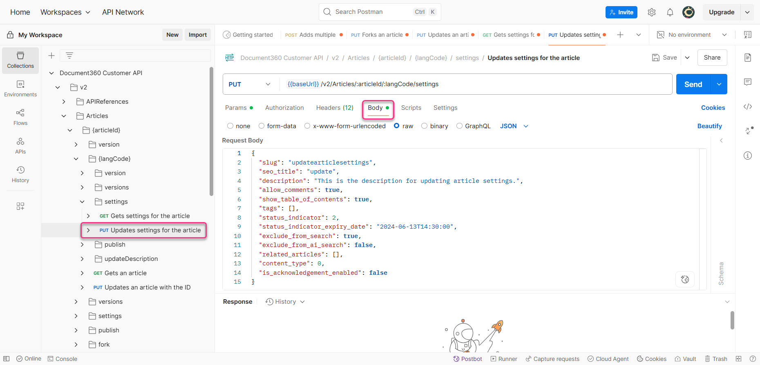Click the request URL input field
Image resolution: width=760 pixels, height=365 pixels.
476,84
